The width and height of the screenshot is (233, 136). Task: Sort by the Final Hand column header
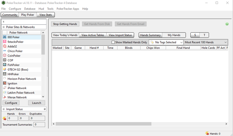tap(183, 48)
